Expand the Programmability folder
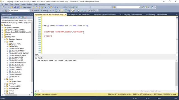The width and height of the screenshot is (179, 100). (5, 86)
